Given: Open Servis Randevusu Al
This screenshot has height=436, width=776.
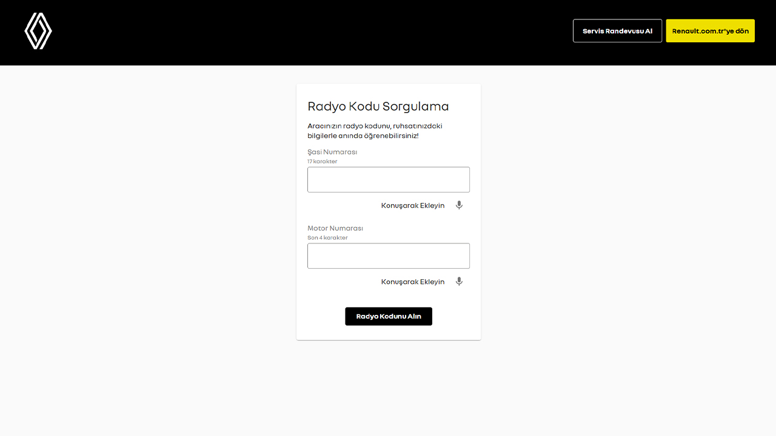Looking at the screenshot, I should click(617, 30).
